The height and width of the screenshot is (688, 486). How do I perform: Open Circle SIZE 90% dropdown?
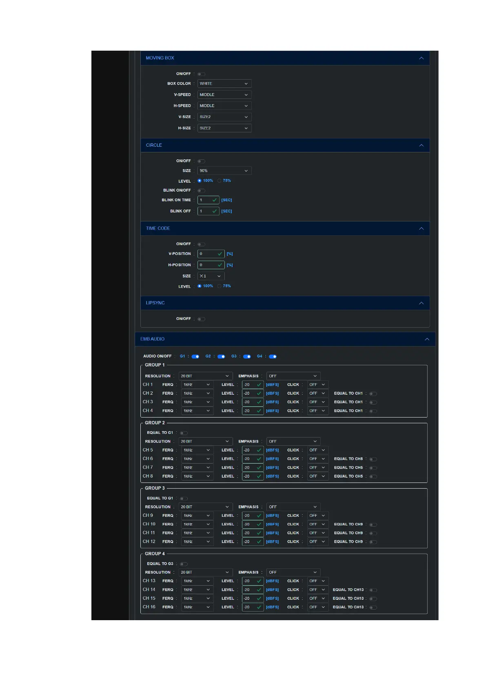[x=224, y=171]
